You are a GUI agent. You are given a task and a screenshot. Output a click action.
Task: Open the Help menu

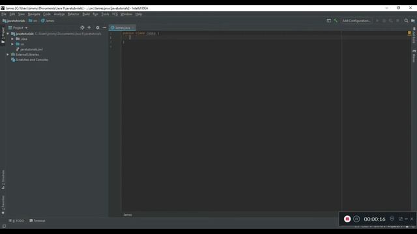[139, 14]
